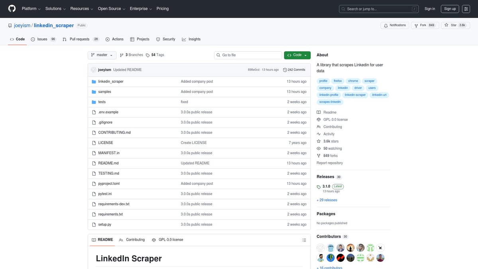This screenshot has height=269, width=478.
Task: Switch to the Projects tab
Action: point(140,39)
